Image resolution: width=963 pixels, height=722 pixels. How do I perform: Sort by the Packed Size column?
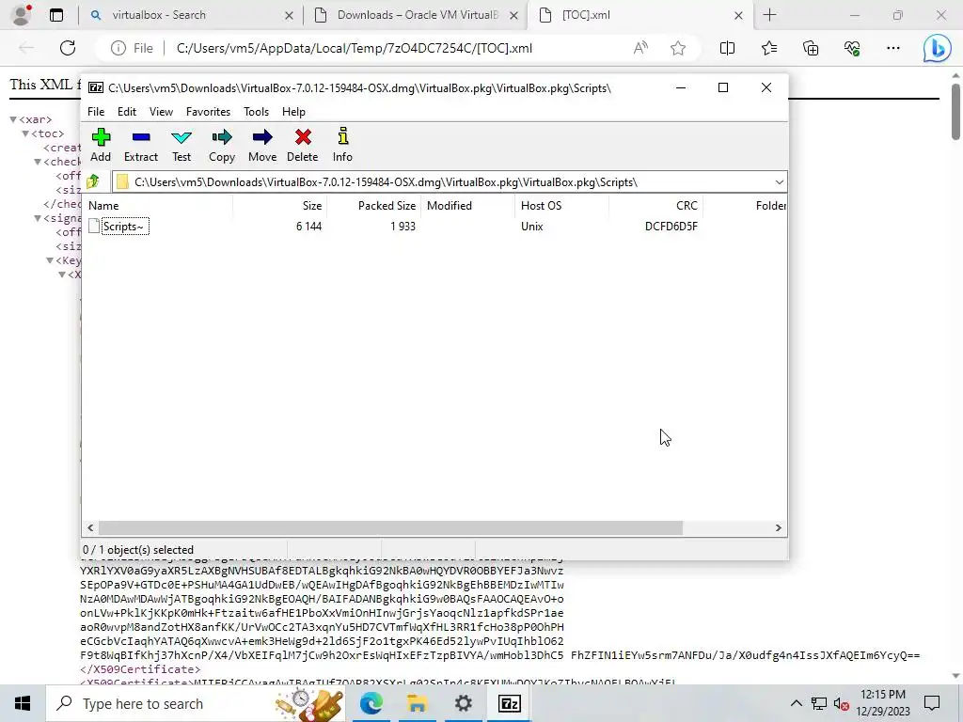pos(373,206)
